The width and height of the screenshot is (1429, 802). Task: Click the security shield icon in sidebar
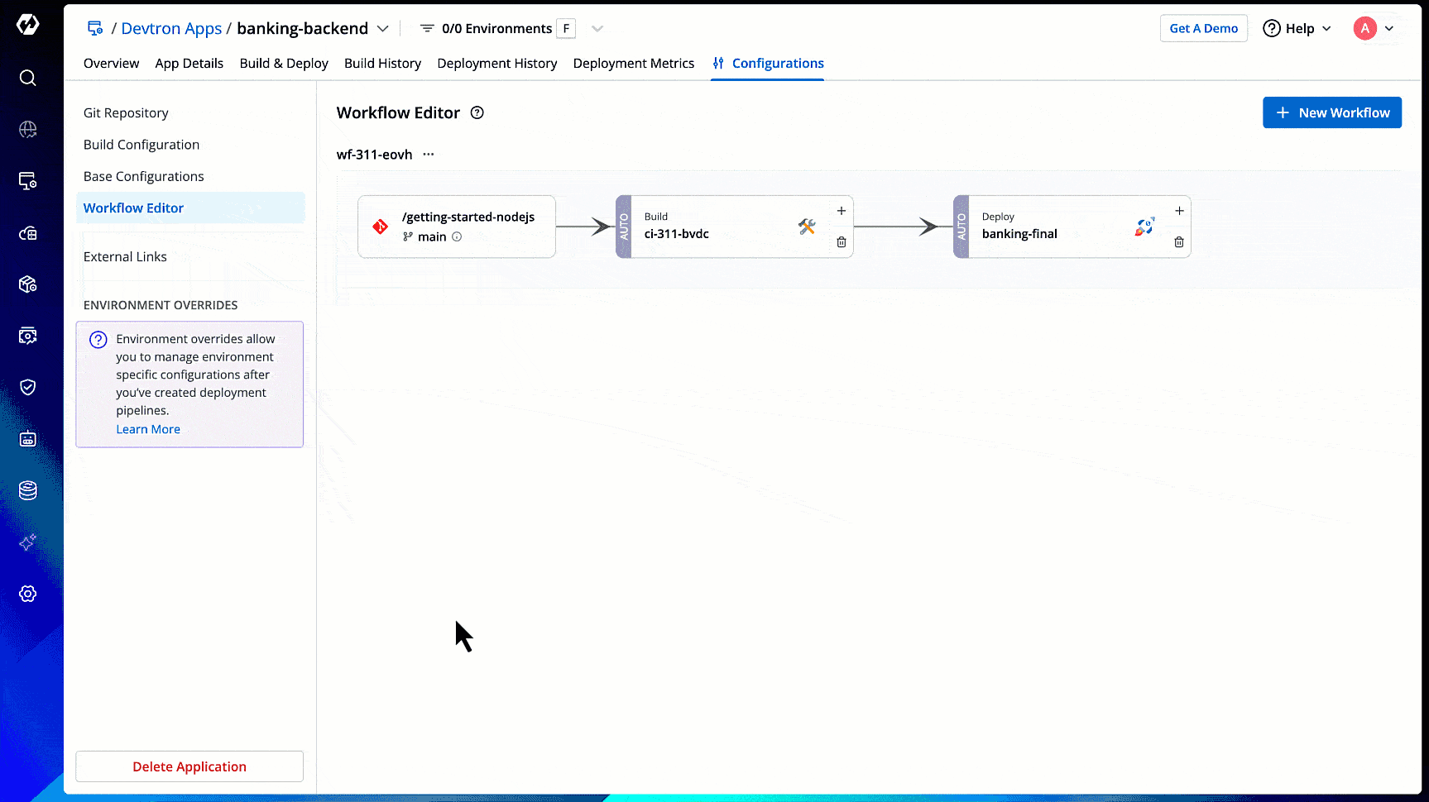pos(27,387)
